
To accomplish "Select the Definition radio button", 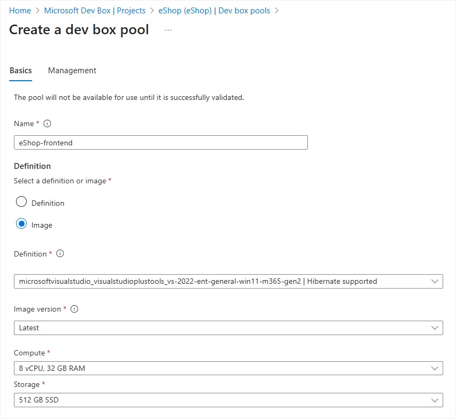I will click(x=21, y=203).
